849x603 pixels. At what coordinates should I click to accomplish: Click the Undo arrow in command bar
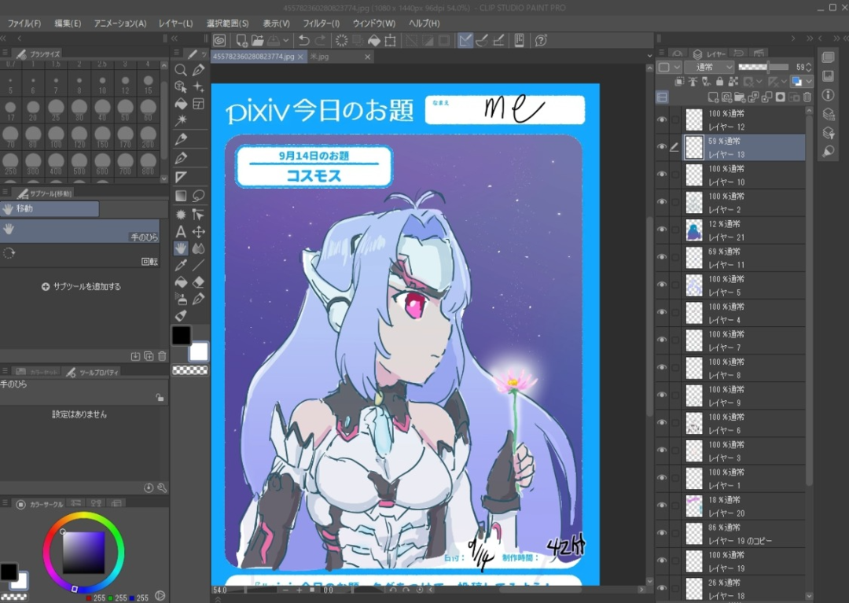pos(303,40)
